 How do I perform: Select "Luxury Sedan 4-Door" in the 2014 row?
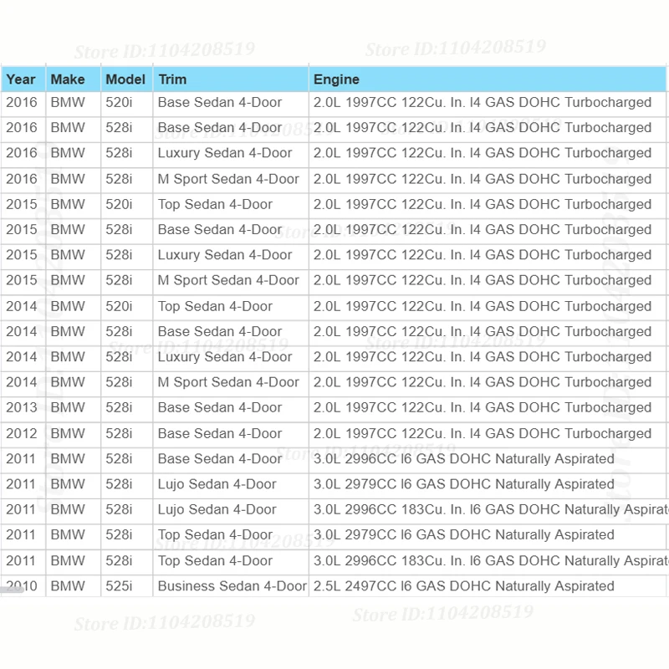click(x=225, y=357)
